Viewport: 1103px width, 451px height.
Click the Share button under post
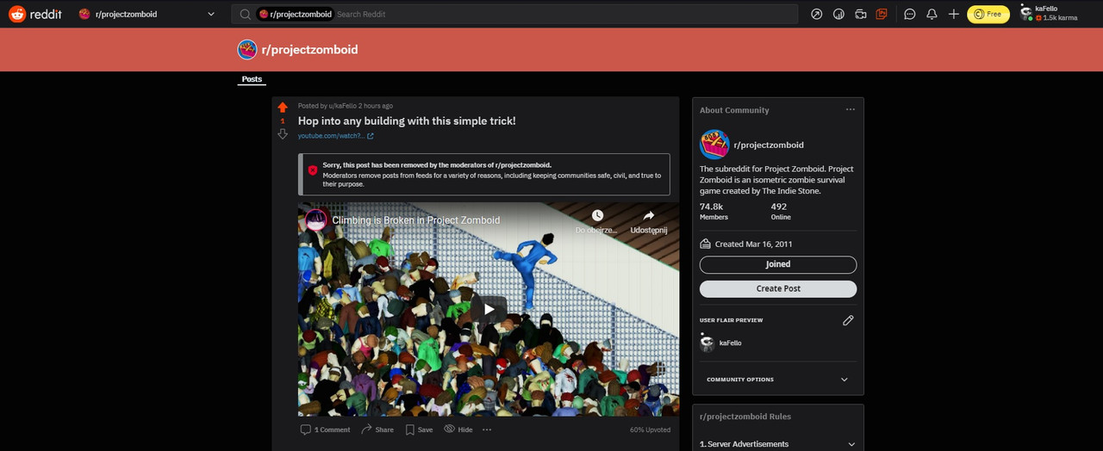pyautogui.click(x=377, y=429)
